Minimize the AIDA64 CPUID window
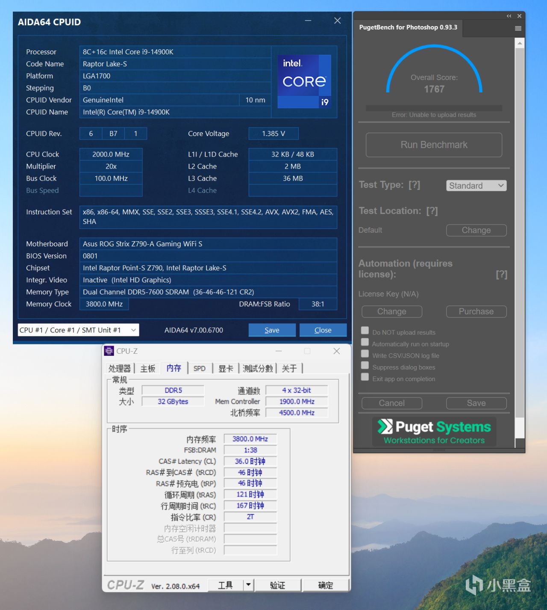 click(308, 21)
